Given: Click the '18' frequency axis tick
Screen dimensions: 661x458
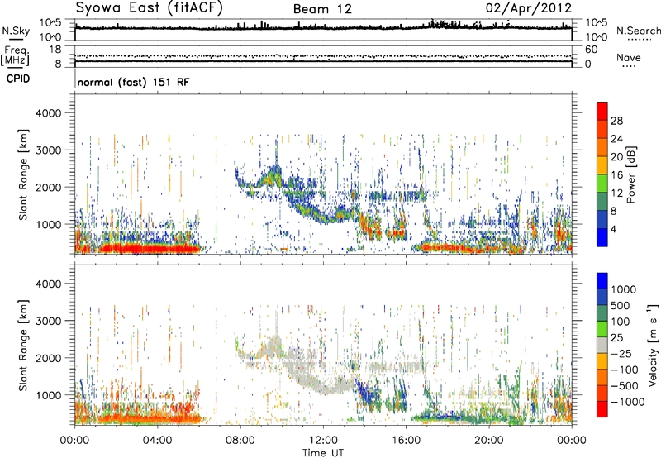Looking at the screenshot, I should point(55,50).
